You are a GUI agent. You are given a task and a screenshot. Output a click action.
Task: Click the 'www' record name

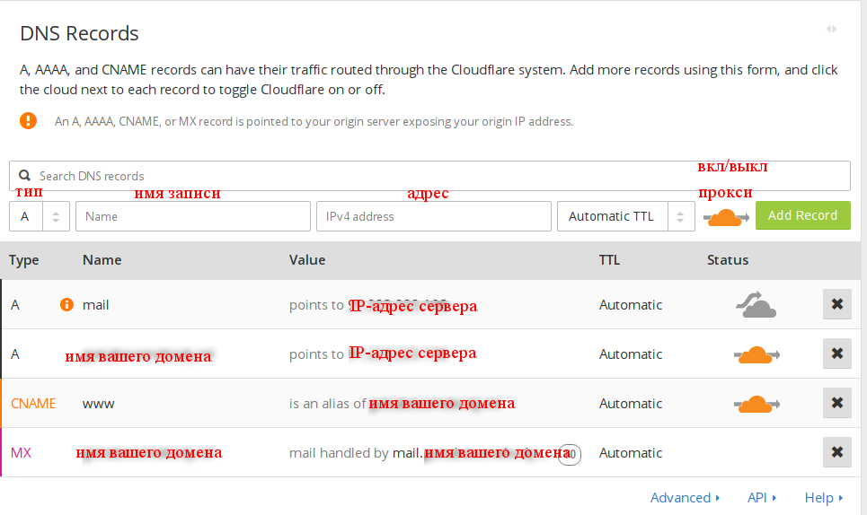(99, 404)
